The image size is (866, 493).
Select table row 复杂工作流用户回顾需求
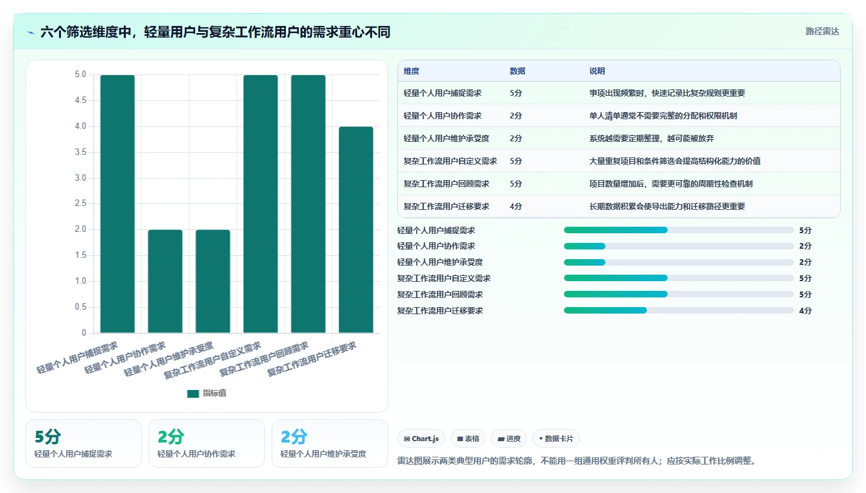pos(618,183)
